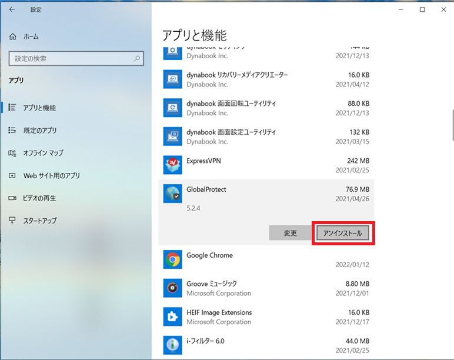Click the vertical scrollbar of app list

point(452,125)
